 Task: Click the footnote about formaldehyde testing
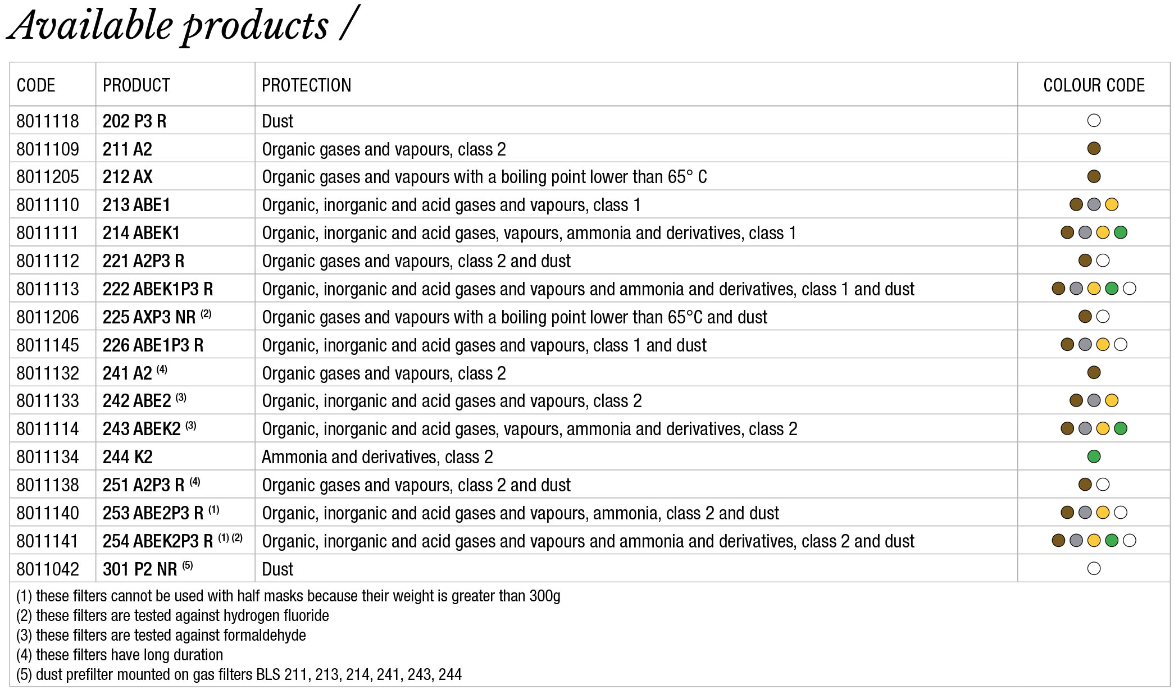161,635
